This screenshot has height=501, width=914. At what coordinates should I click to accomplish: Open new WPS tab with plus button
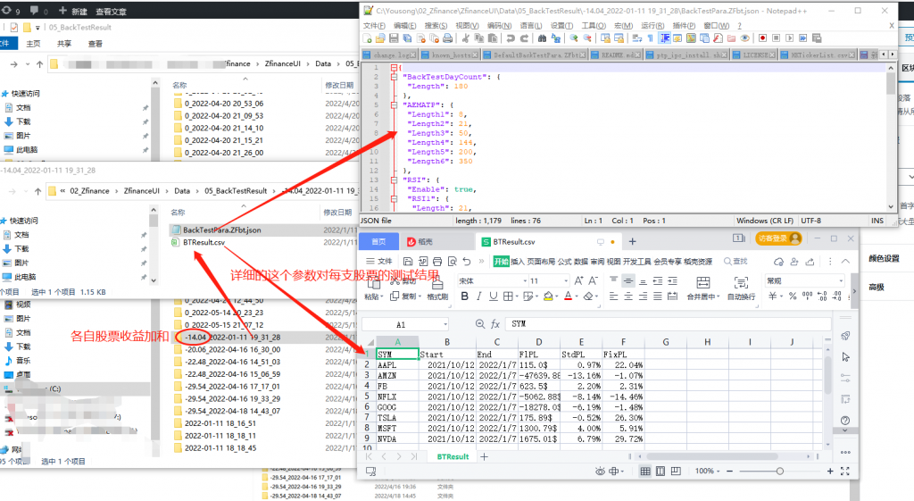tap(633, 241)
